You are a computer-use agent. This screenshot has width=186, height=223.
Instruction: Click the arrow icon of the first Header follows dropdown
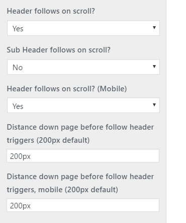tap(154, 28)
